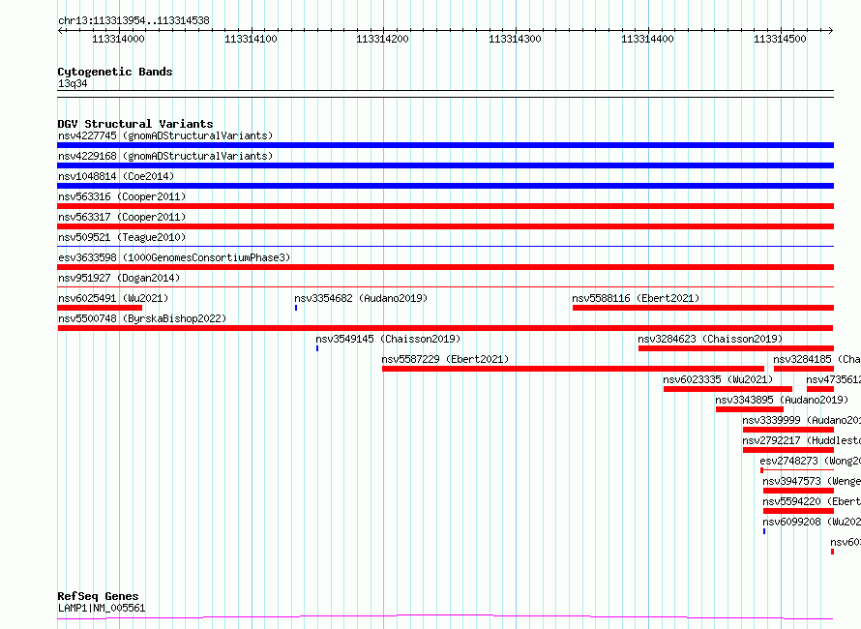Image resolution: width=861 pixels, height=629 pixels.
Task: Open the esv2748273 variant label
Action: [x=810, y=461]
